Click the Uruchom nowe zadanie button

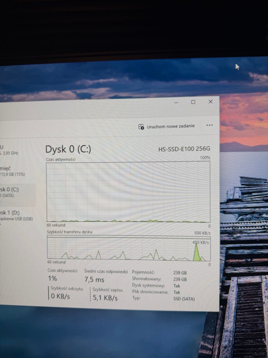[166, 126]
